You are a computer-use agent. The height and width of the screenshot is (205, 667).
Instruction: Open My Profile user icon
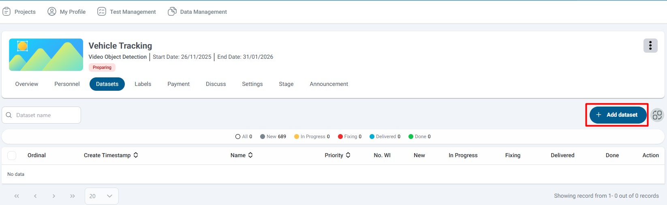click(x=52, y=12)
